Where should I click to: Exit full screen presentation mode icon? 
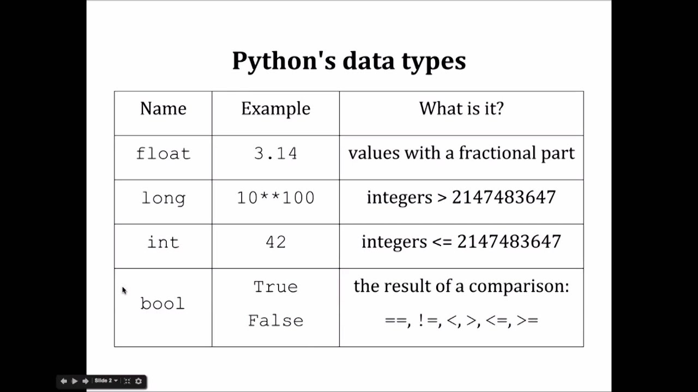[x=127, y=381]
